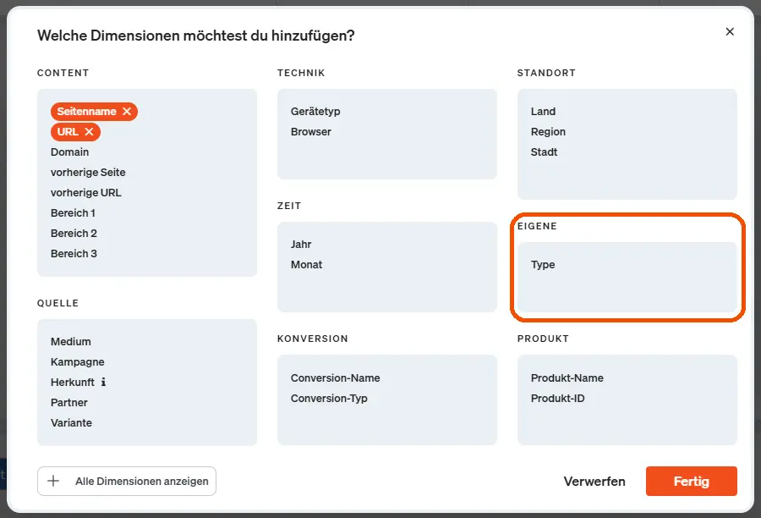Click the plus icon for all dimensions

click(x=53, y=481)
